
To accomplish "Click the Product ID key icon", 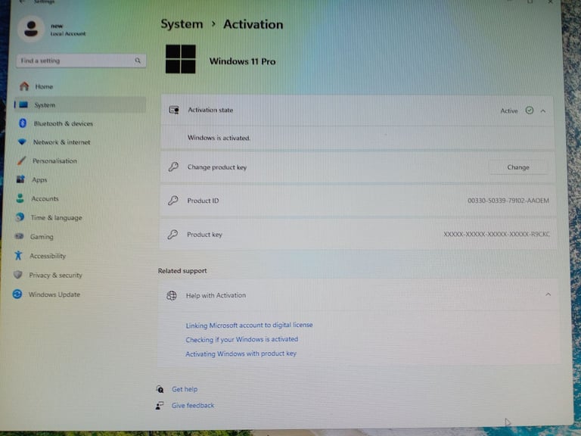I will (172, 201).
